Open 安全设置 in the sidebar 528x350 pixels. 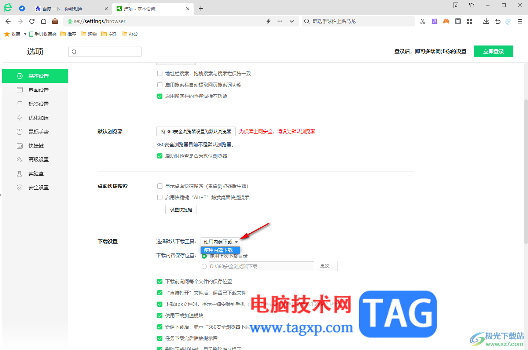[x=35, y=187]
